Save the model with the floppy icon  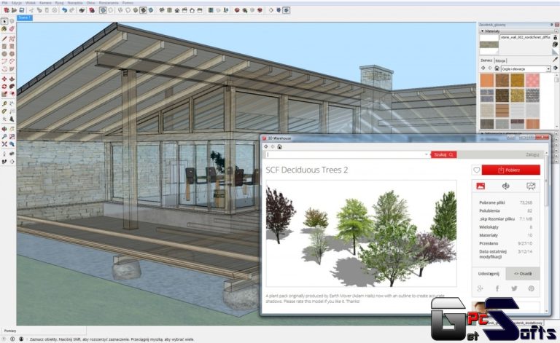[22, 10]
